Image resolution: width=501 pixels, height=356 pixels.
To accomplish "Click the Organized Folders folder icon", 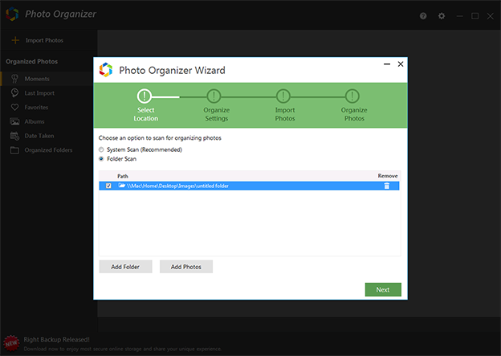I will [14, 150].
